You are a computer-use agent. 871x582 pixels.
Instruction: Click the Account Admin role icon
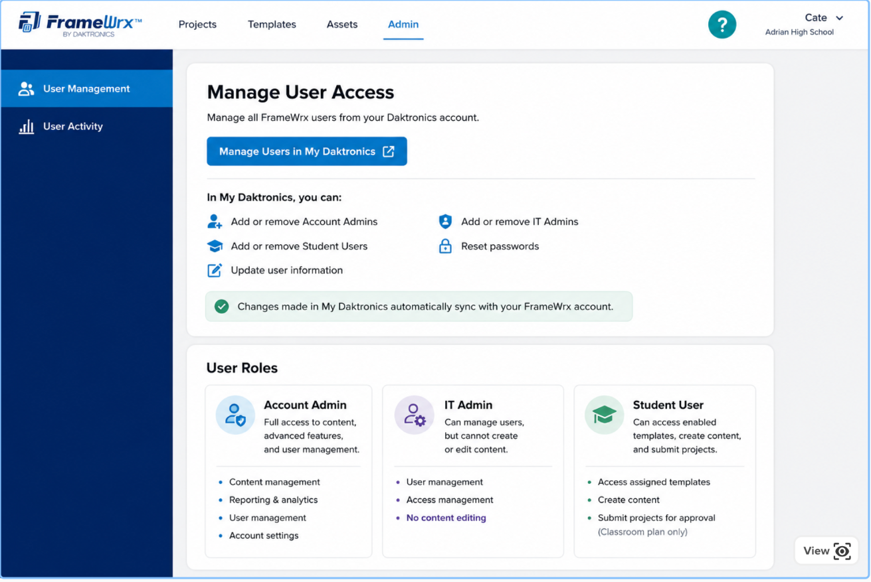pos(235,415)
